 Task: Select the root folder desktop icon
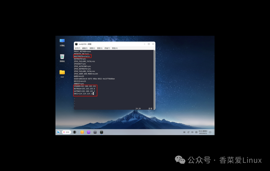pyautogui.click(x=62, y=74)
